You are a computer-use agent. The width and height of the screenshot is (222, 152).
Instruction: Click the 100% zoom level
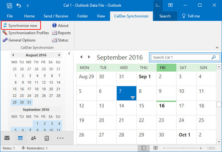[211, 148]
